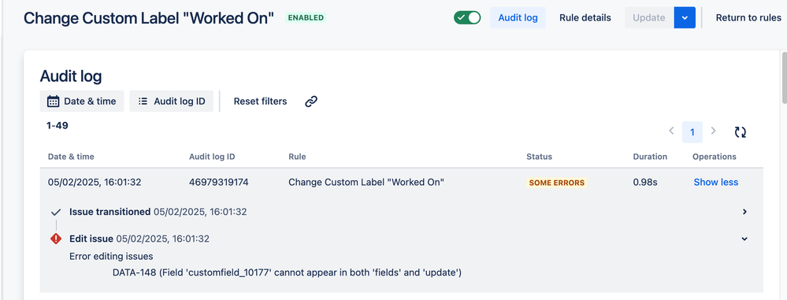The height and width of the screenshot is (300, 787).
Task: Expand the Issue transitioned entry chevron
Action: click(x=744, y=212)
